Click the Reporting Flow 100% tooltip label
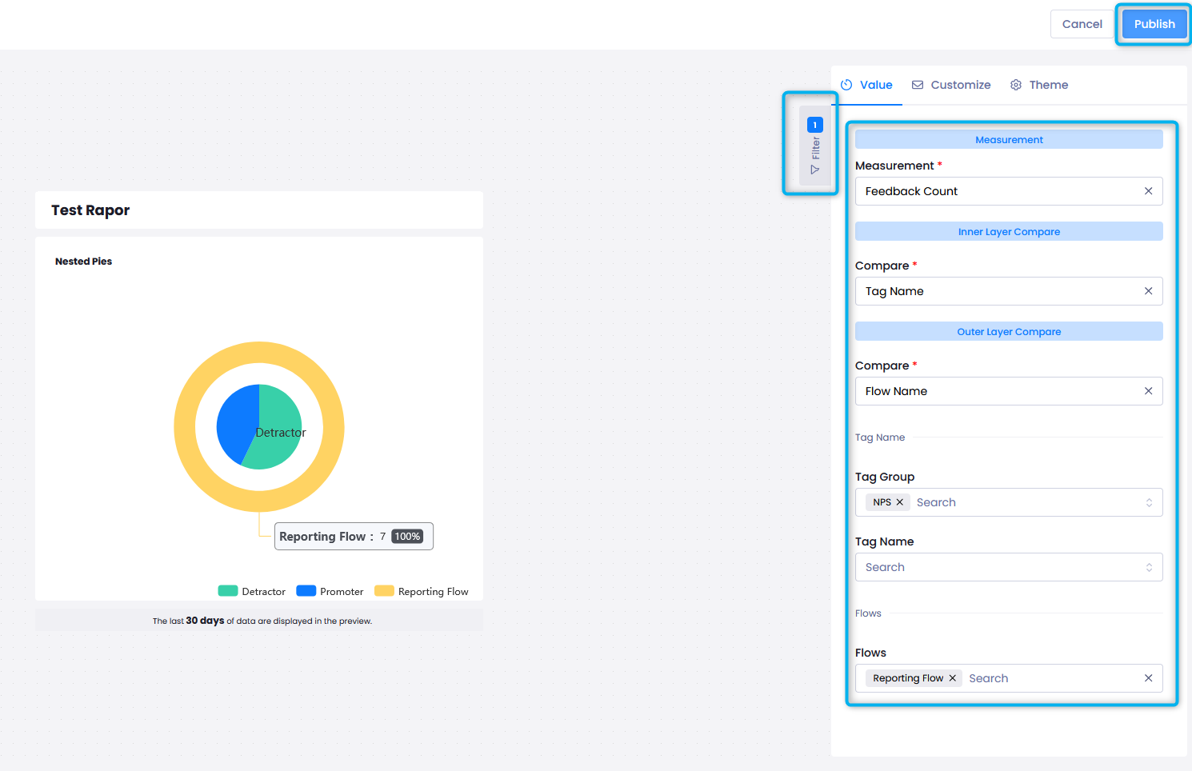The width and height of the screenshot is (1192, 771). click(353, 536)
